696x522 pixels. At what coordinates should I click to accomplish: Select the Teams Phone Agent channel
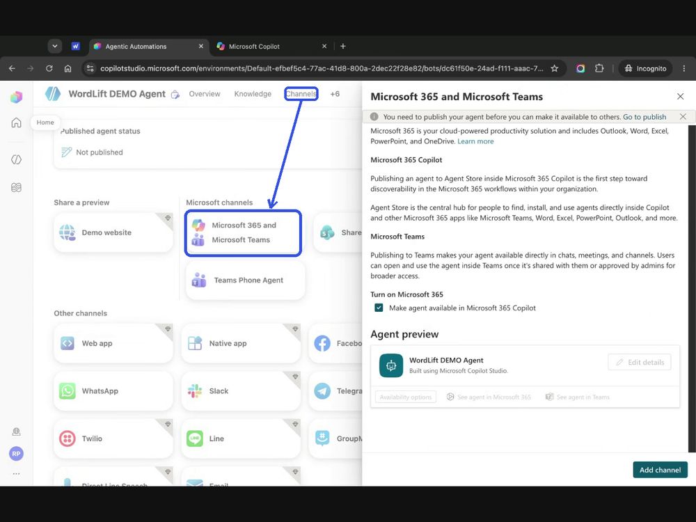click(x=246, y=280)
